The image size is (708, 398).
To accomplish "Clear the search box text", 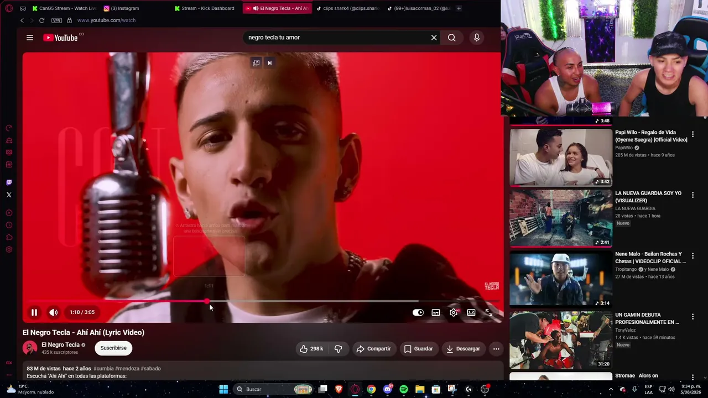I will click(434, 38).
